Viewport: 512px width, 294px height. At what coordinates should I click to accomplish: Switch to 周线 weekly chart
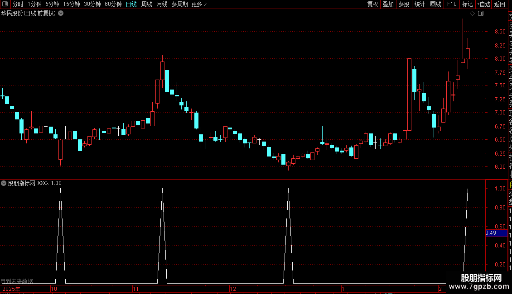tap(147, 4)
